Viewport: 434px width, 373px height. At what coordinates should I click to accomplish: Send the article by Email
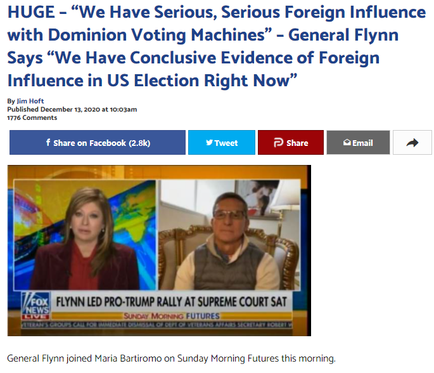(358, 143)
